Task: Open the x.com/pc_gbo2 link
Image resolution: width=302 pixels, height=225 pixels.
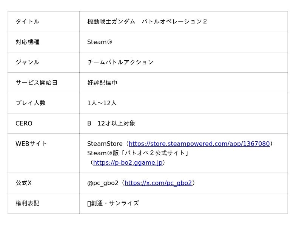Action: coord(158,183)
